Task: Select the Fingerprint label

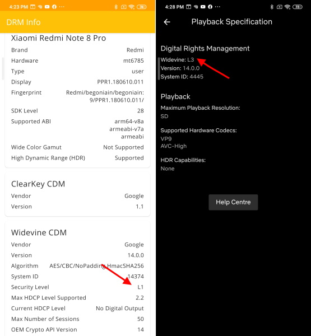Action: [26, 92]
